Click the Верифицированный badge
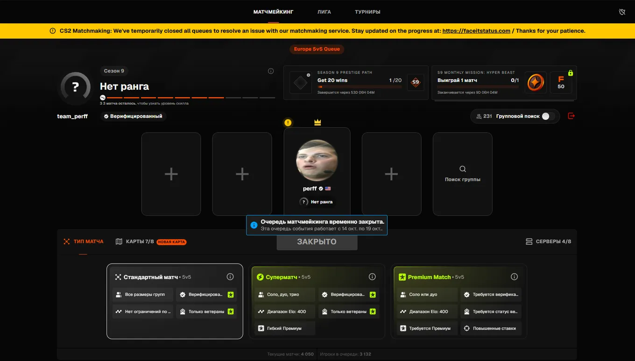Screen dimensions: 635x361 tap(133, 116)
